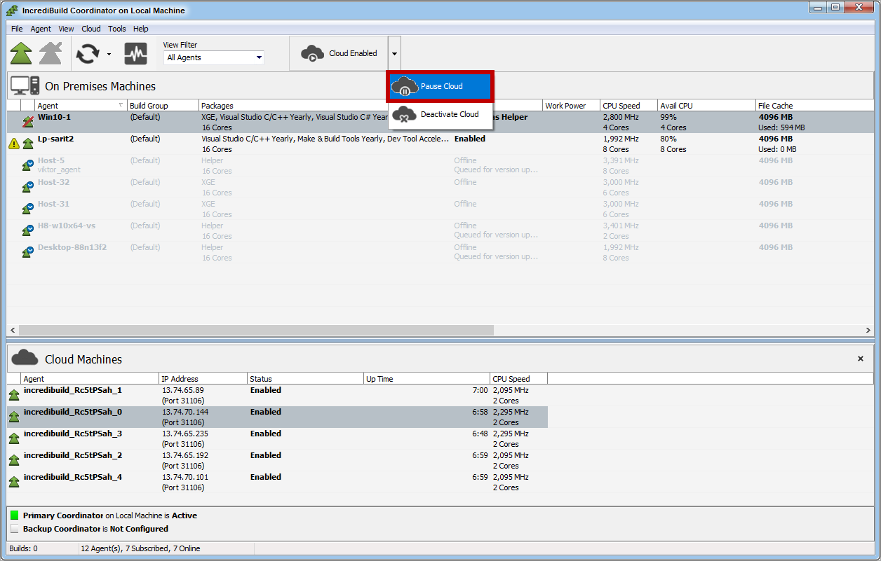The width and height of the screenshot is (881, 561).
Task: Click the status icon of agent Desktop-88n13f2
Action: tap(28, 252)
